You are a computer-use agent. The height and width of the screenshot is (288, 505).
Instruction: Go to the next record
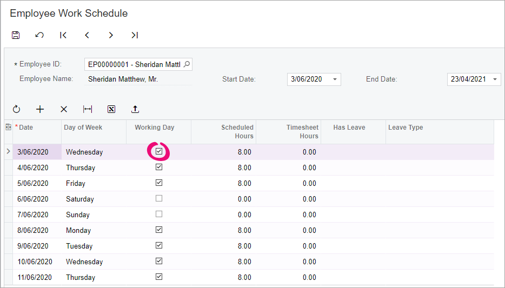click(x=111, y=35)
